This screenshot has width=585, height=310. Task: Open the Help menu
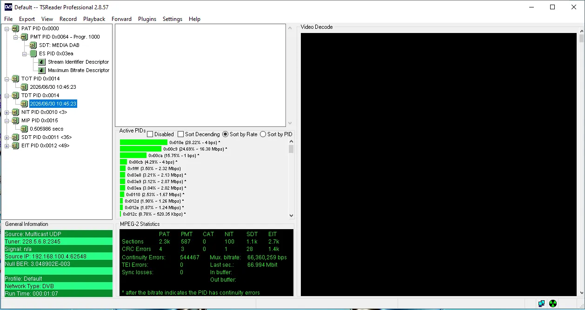click(194, 19)
